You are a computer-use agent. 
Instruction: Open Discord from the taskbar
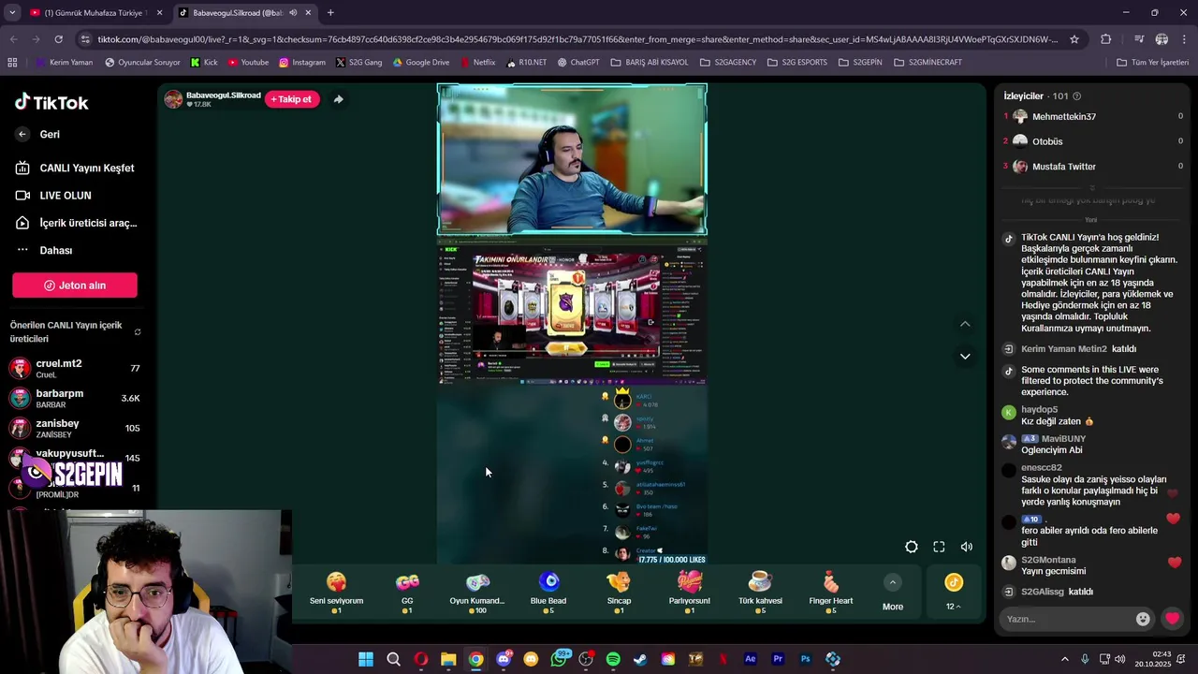504,659
